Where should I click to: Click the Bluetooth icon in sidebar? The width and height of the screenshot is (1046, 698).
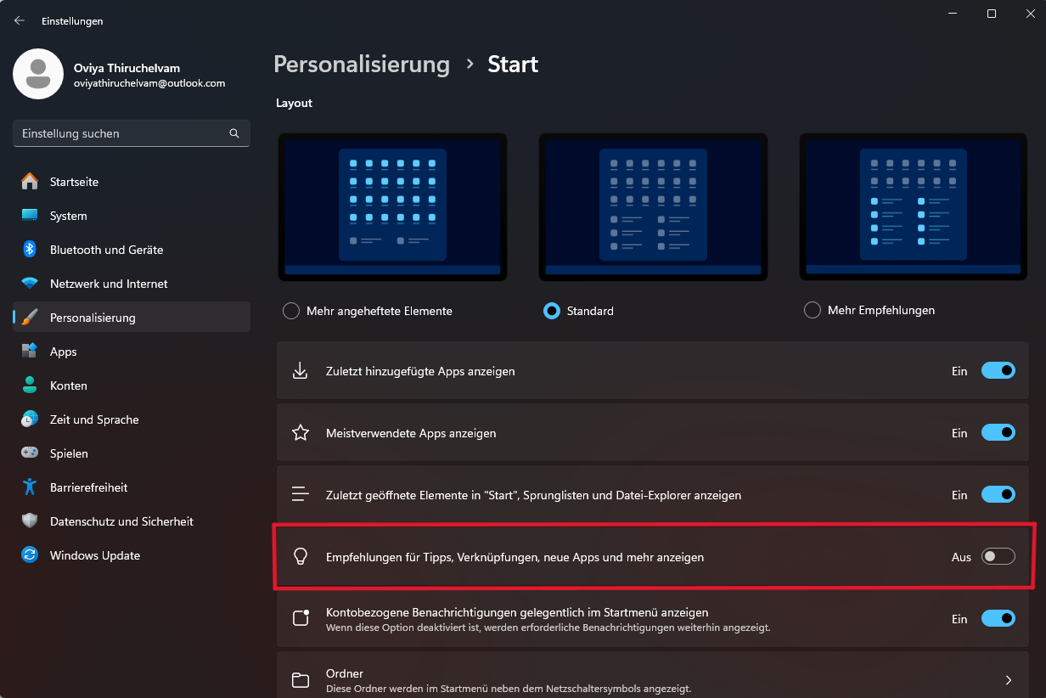point(30,250)
